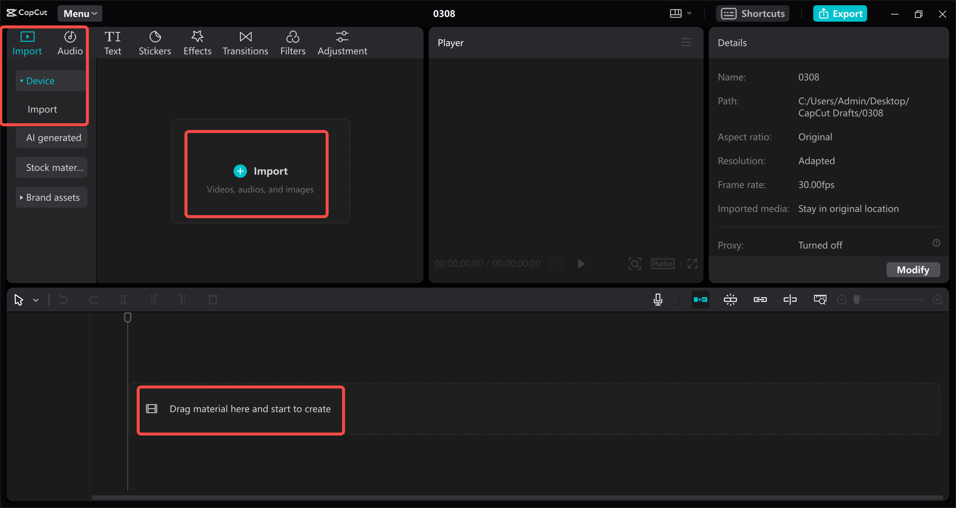This screenshot has width=956, height=508.
Task: Toggle main track magnet
Action: (x=701, y=300)
